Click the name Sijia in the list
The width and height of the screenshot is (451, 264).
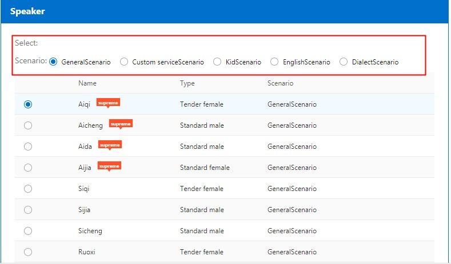coord(84,210)
